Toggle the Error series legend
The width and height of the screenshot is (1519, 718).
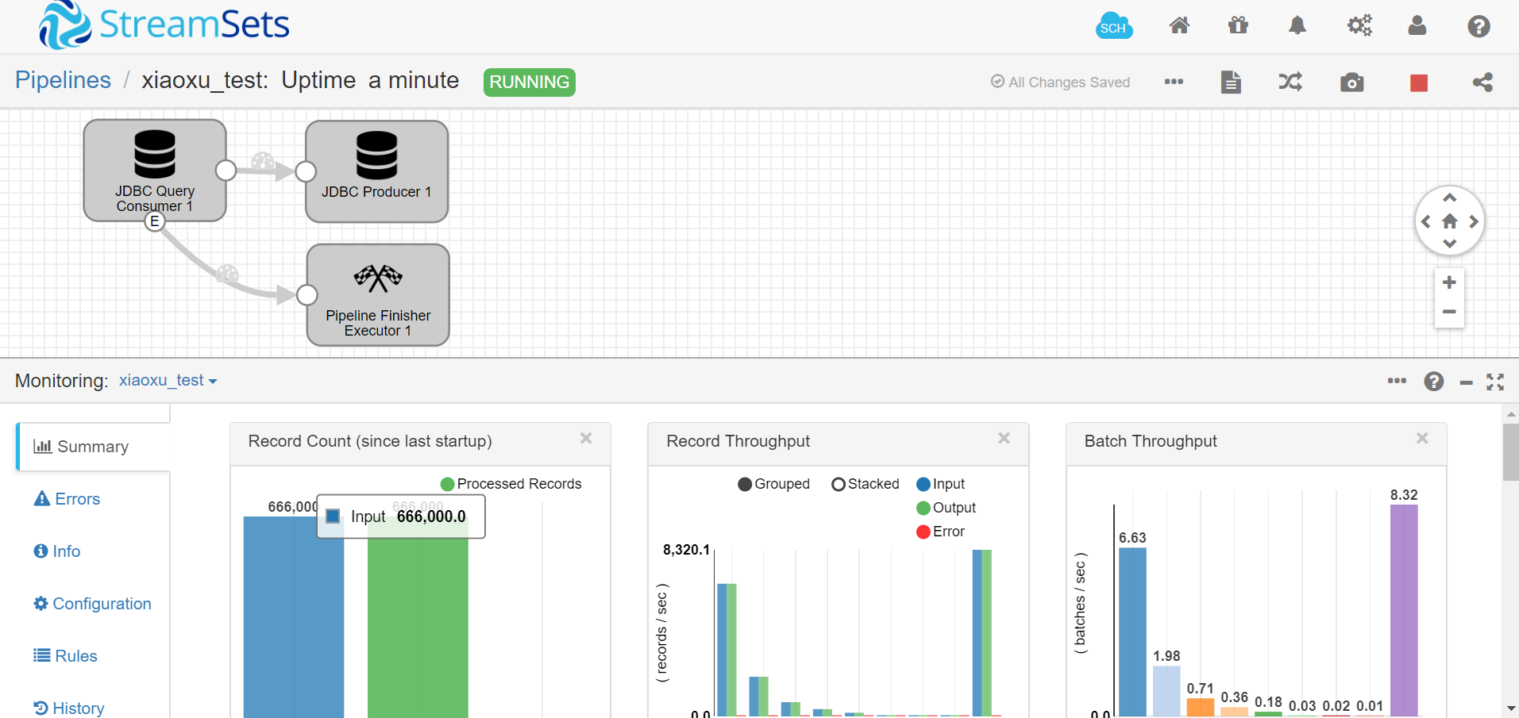[x=941, y=532]
